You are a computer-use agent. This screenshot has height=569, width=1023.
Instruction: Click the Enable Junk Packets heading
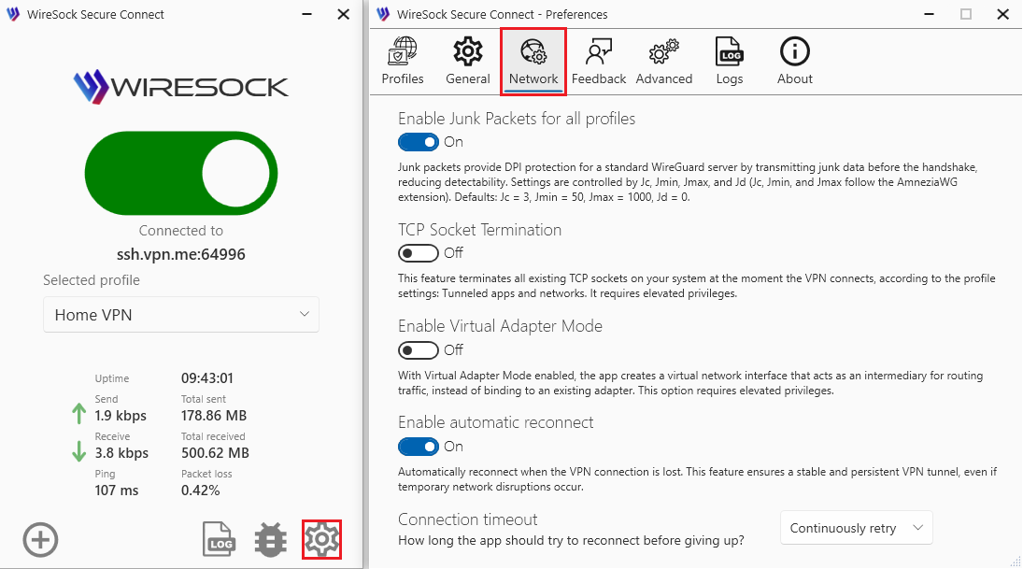517,118
